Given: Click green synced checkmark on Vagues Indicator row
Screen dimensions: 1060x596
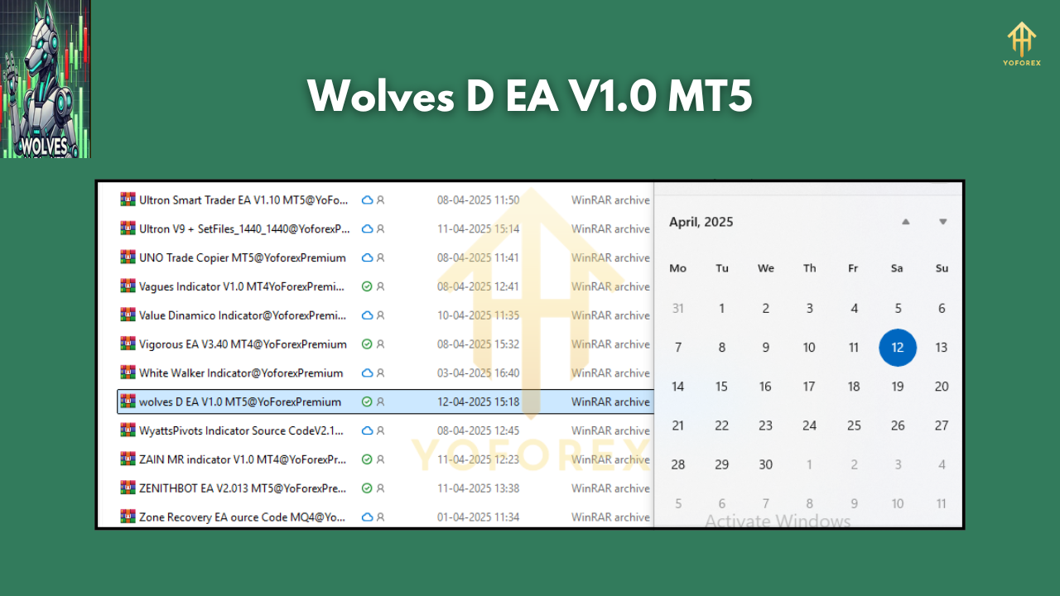Looking at the screenshot, I should 367,286.
